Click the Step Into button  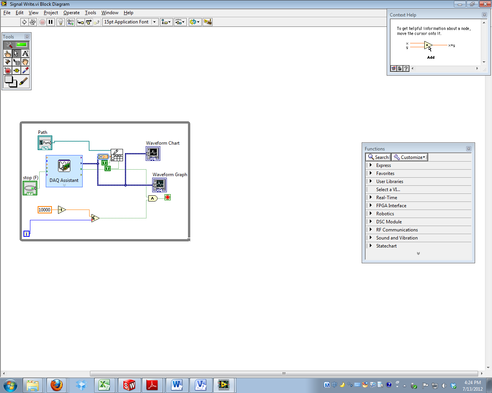(x=80, y=22)
